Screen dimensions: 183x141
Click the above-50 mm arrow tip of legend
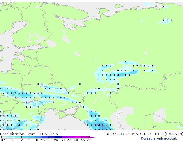91,138
